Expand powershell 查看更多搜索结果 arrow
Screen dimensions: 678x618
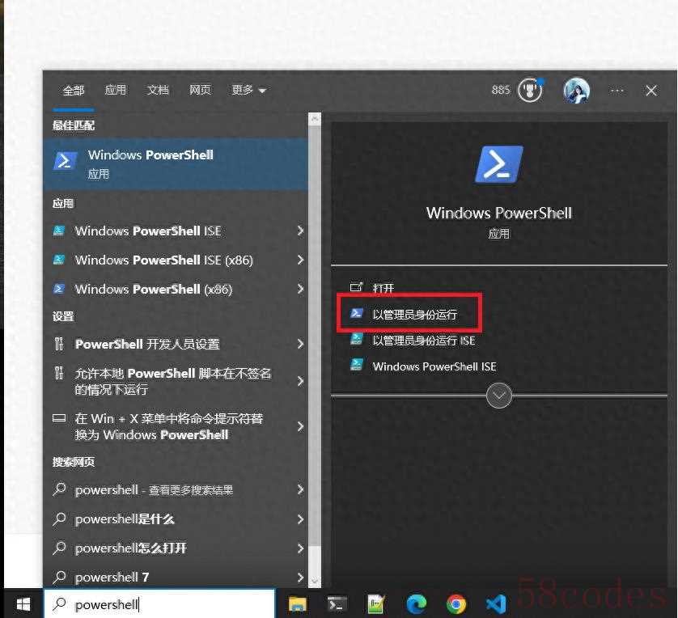point(300,489)
